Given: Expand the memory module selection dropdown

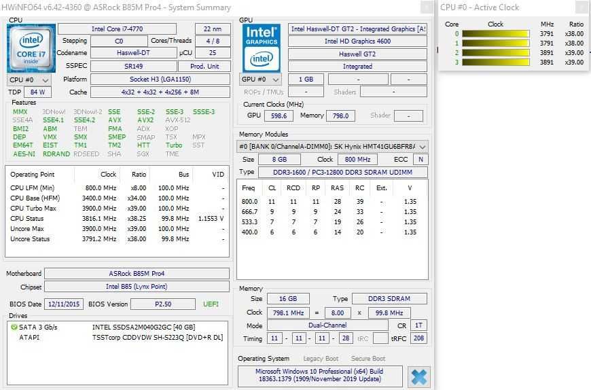Looking at the screenshot, I should pos(332,147).
